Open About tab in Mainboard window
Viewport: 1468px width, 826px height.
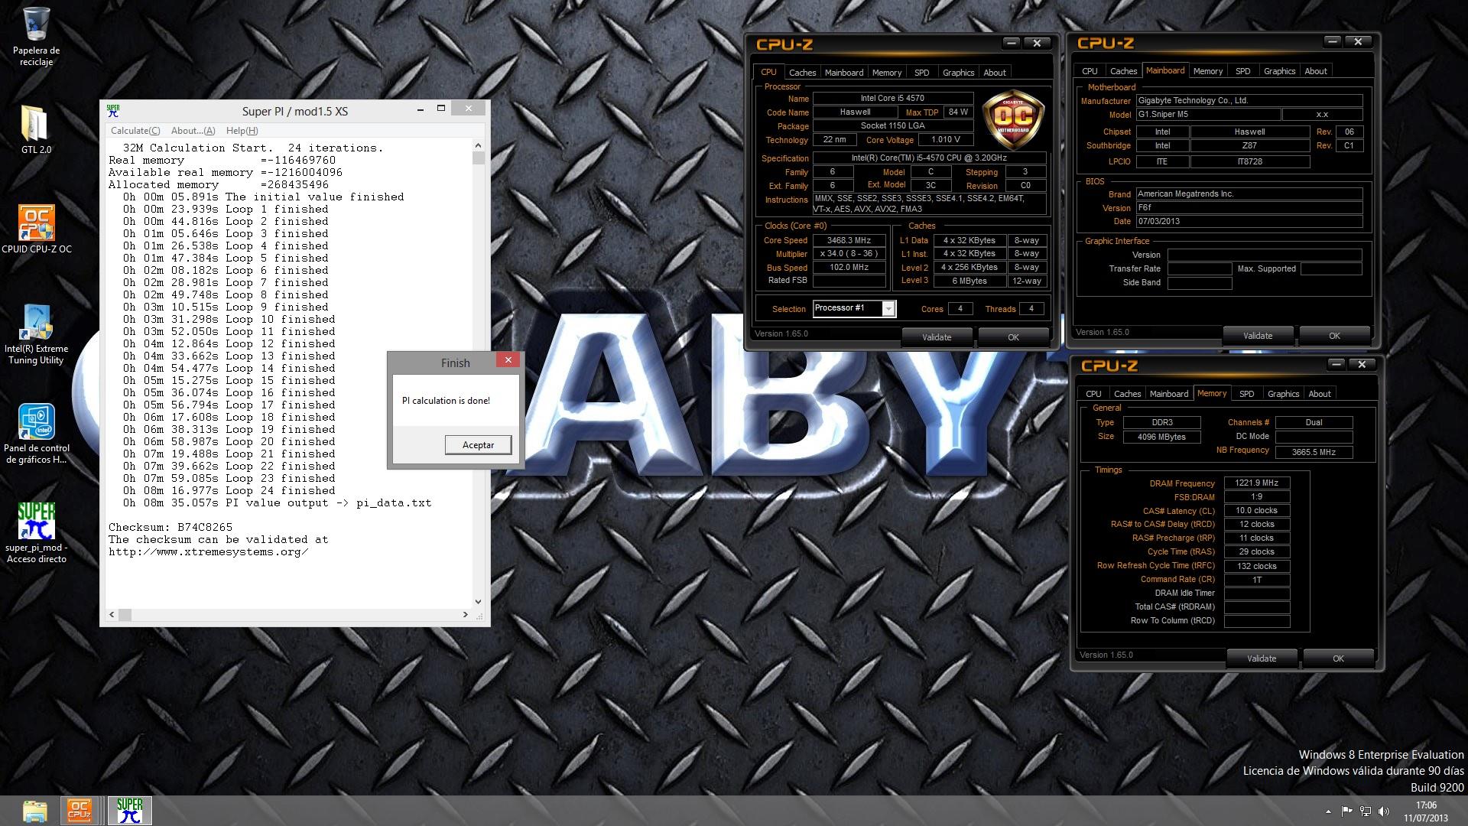[x=1316, y=71]
